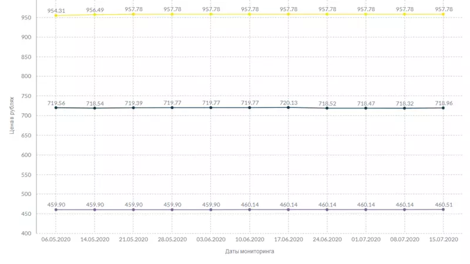
Task: Select the dark line point labeled 719.56
Action: tap(56, 108)
